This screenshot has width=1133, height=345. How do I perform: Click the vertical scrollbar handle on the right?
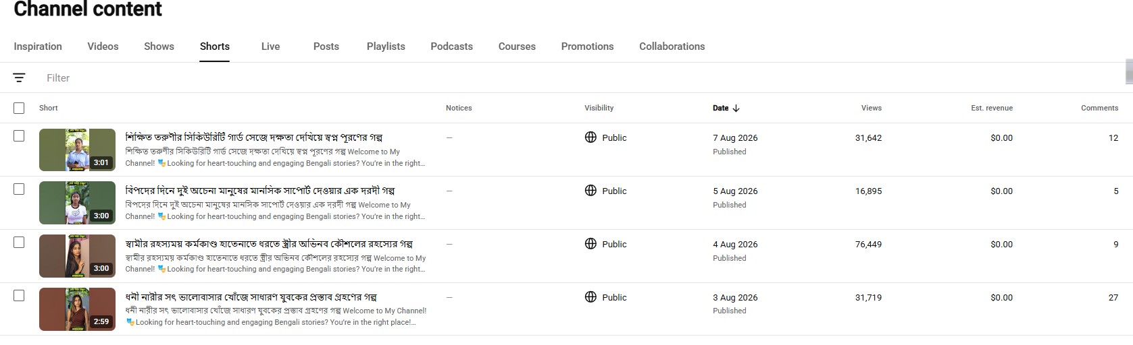(1128, 71)
